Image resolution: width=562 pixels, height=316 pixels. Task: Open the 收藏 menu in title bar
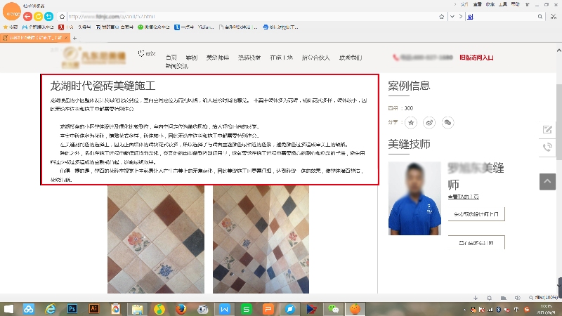pos(490,4)
